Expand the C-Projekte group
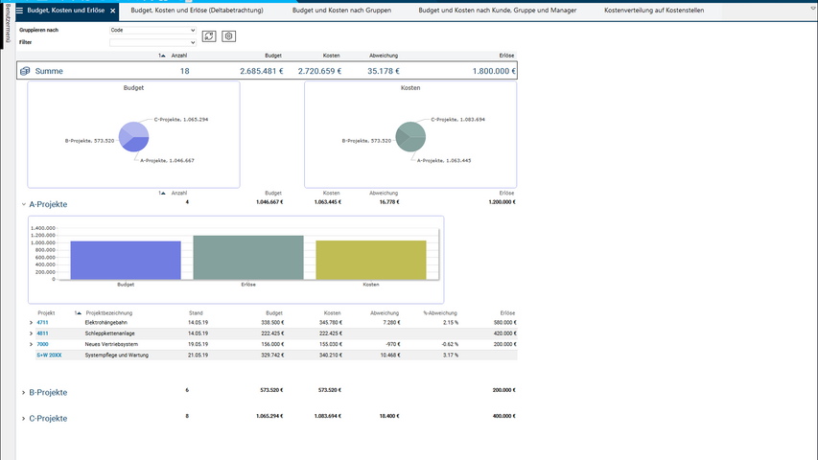 23,419
